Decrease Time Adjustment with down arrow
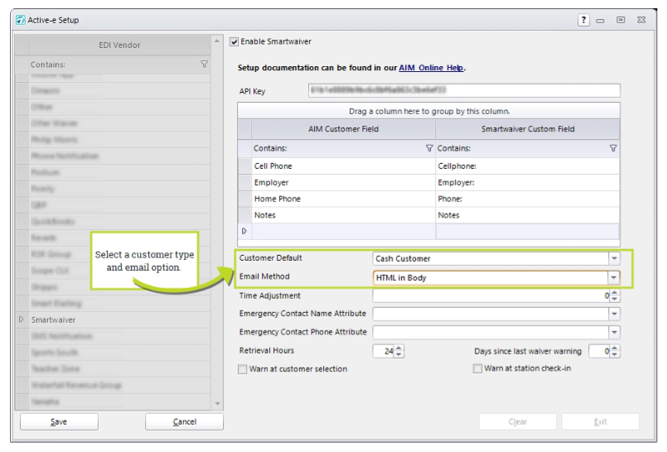 tap(615, 299)
